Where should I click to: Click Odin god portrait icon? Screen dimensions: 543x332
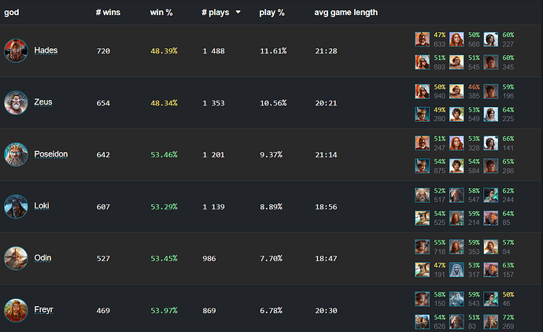pos(16,258)
